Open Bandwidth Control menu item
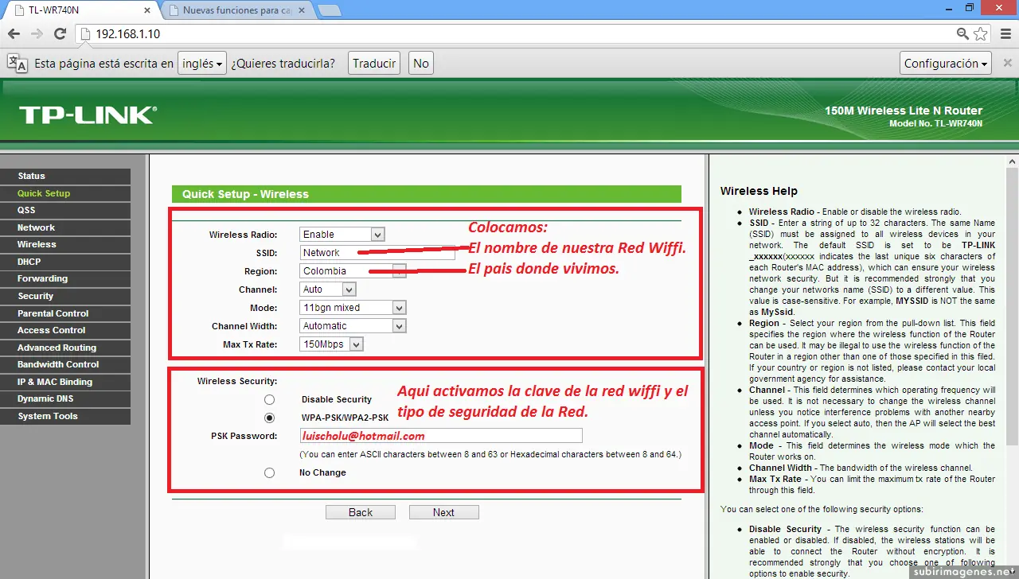This screenshot has width=1019, height=579. 65,364
